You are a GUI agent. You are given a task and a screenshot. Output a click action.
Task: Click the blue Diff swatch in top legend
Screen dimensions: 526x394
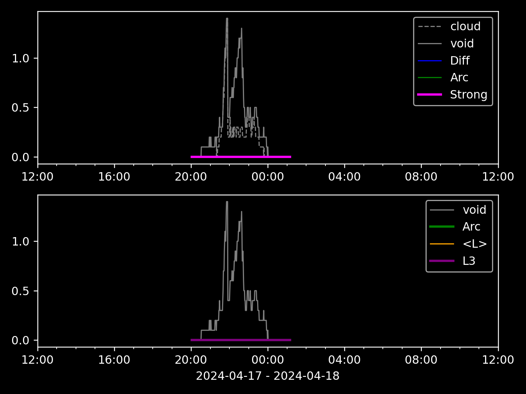[430, 61]
